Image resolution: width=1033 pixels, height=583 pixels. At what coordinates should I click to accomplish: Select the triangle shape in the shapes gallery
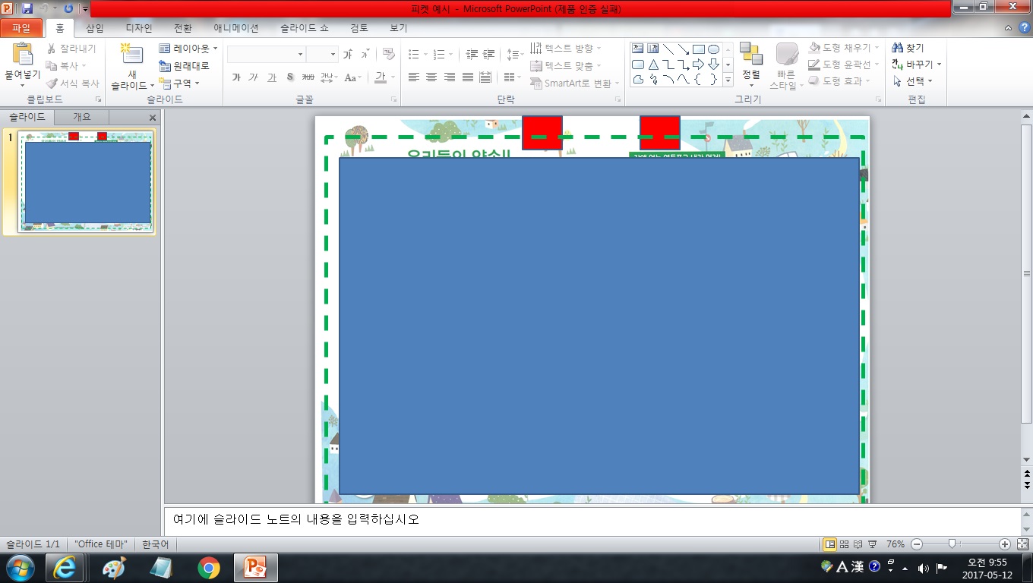pos(653,65)
